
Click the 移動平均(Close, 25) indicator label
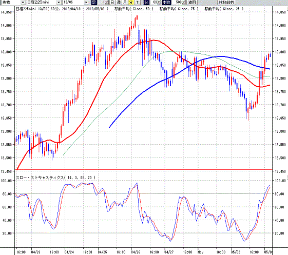tap(224, 9)
